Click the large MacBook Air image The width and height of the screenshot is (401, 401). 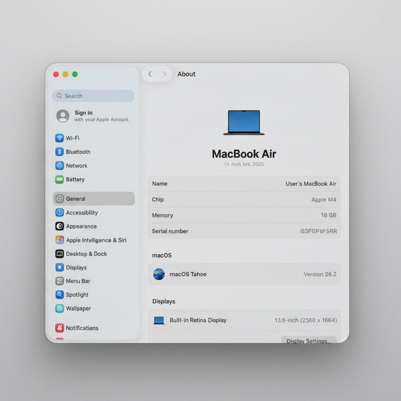[x=244, y=123]
